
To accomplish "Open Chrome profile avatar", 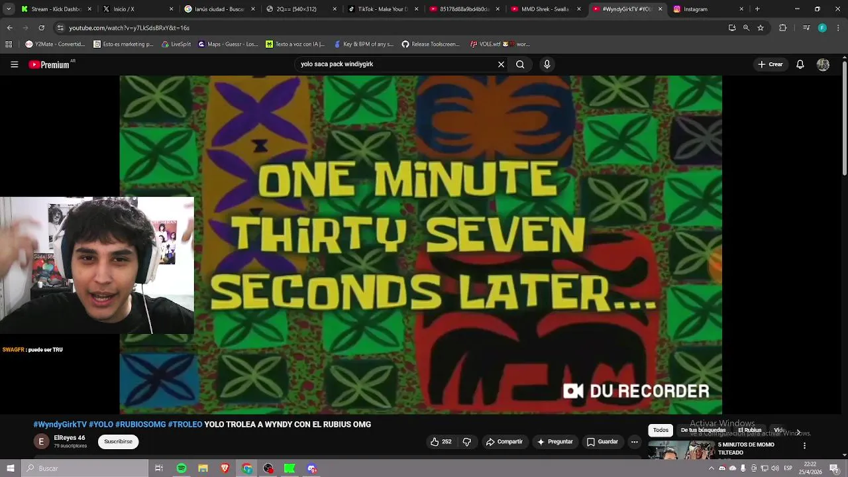I will (x=822, y=28).
